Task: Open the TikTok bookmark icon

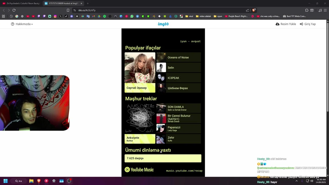Action: click(x=66, y=16)
